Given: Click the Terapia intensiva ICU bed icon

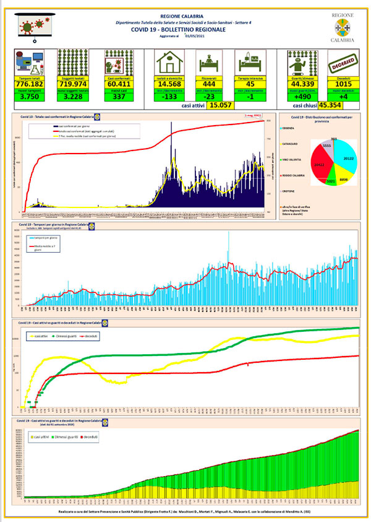Looking at the screenshot, I should click(250, 63).
